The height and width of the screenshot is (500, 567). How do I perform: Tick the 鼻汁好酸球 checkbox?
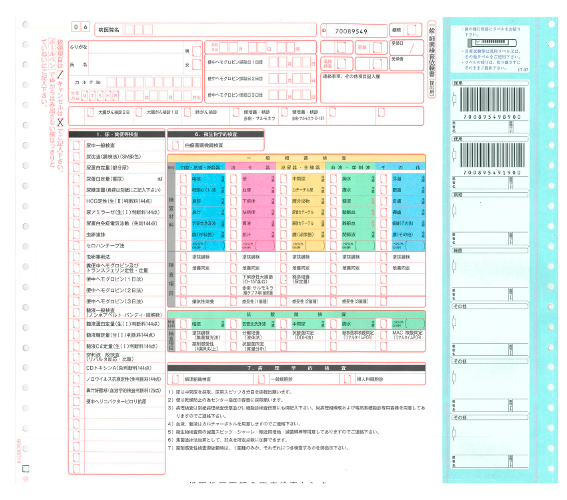coord(76,390)
